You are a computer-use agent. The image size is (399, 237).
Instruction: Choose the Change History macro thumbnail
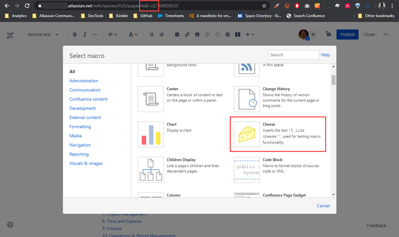click(x=247, y=99)
